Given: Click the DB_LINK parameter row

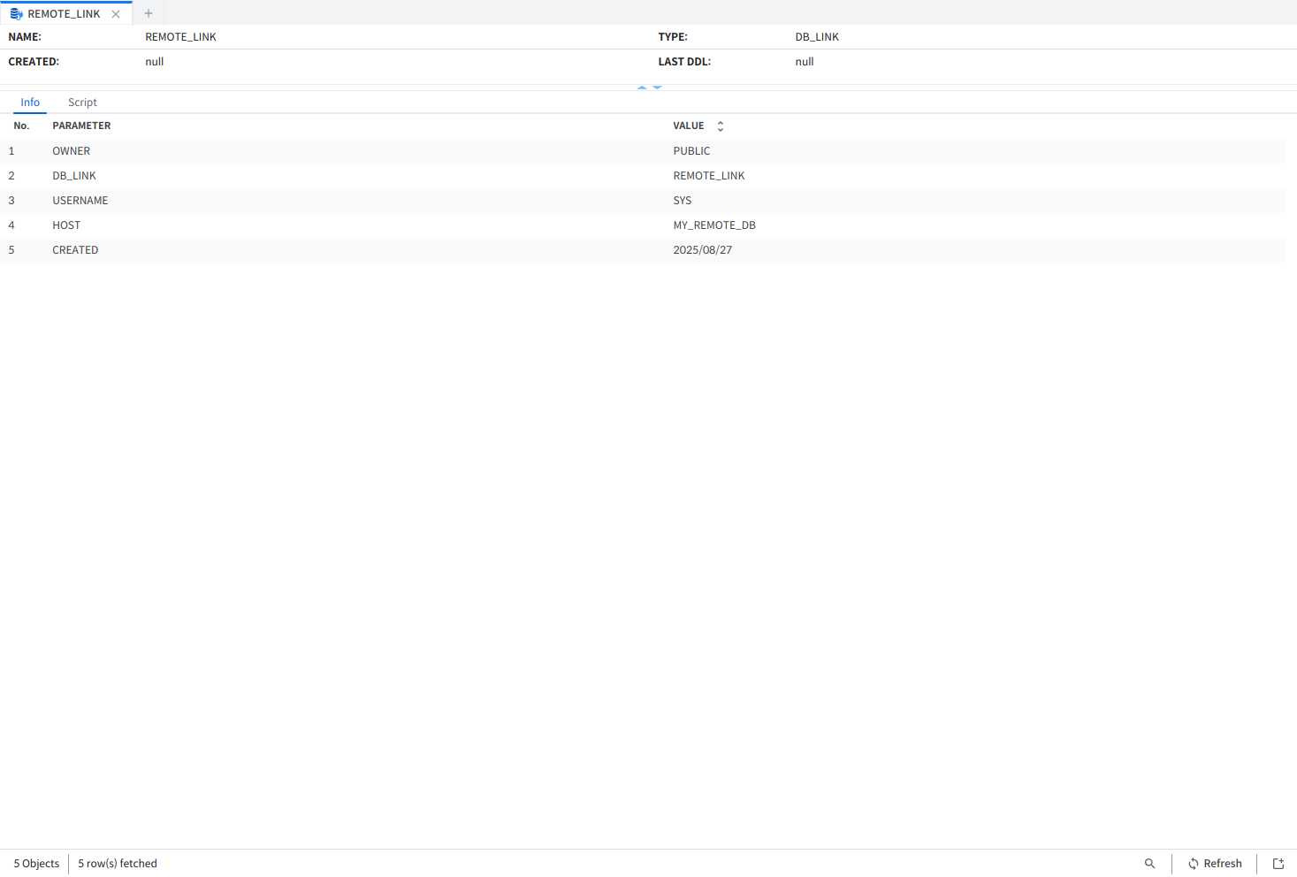Looking at the screenshot, I should [x=74, y=176].
